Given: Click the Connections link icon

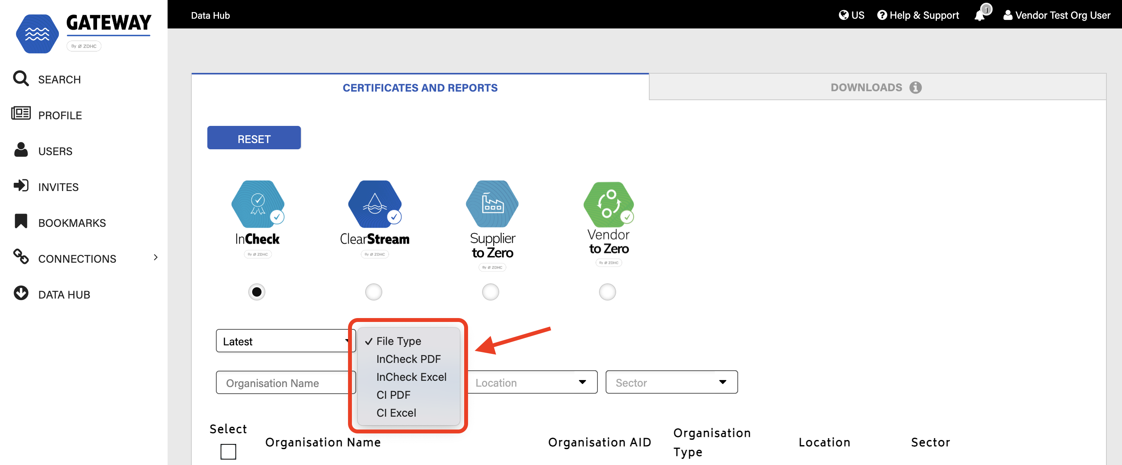Looking at the screenshot, I should click(x=21, y=257).
